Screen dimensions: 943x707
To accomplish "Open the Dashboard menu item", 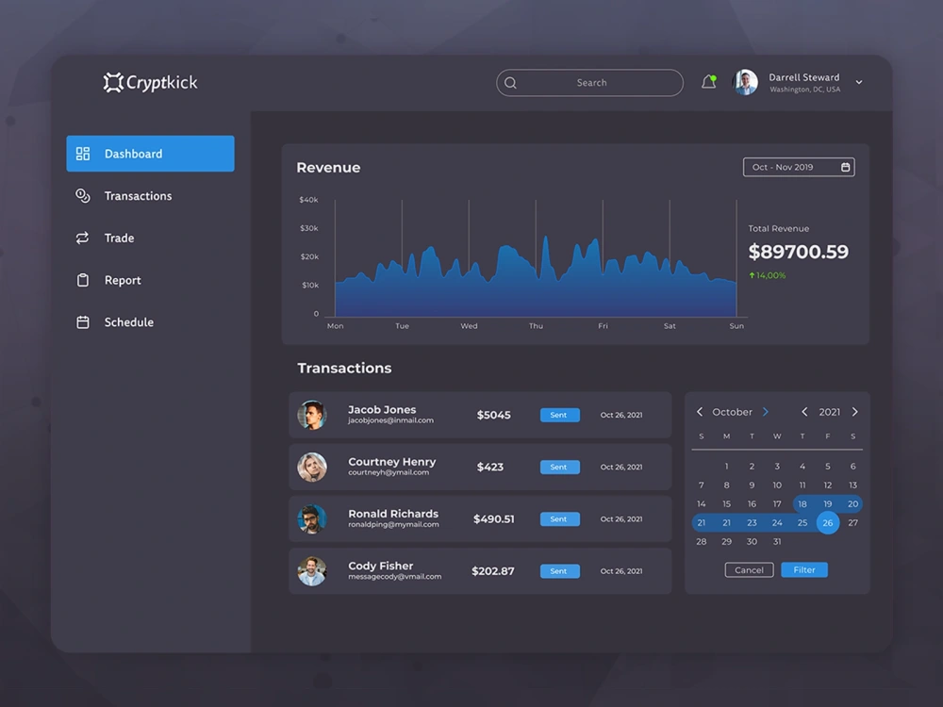I will tap(150, 154).
